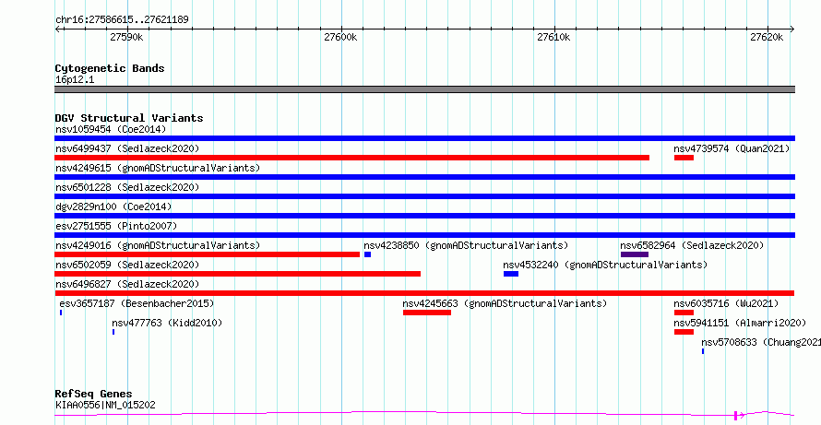
Task: Click the nsv5708633 (Chuang2021) label
Action: (761, 343)
